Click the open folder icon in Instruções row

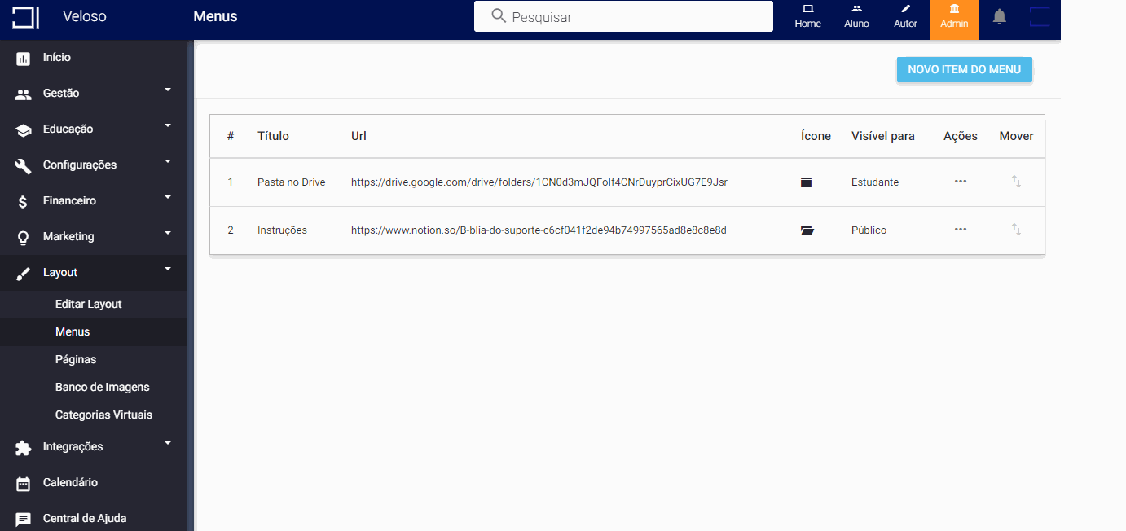(x=807, y=230)
